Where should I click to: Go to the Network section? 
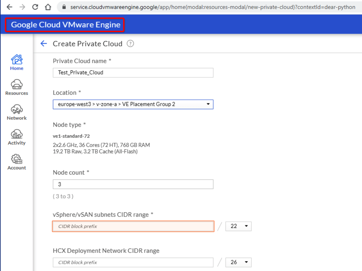(x=17, y=112)
